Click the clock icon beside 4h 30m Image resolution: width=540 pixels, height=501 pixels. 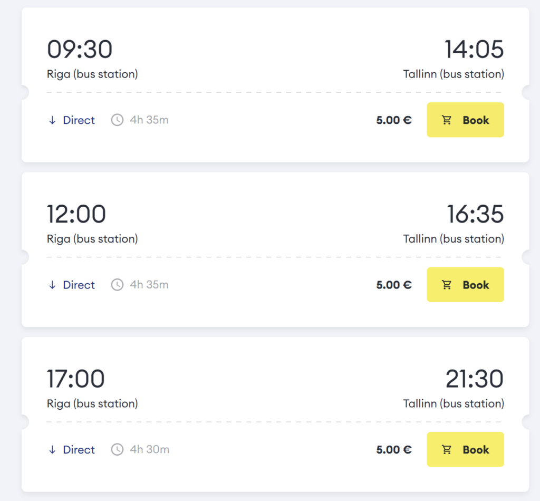(117, 449)
